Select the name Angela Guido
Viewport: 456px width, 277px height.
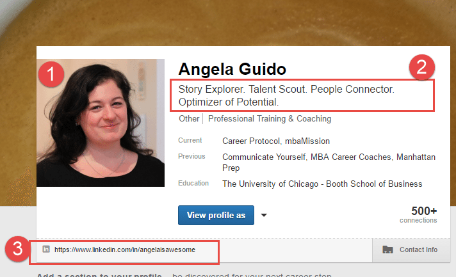(232, 69)
